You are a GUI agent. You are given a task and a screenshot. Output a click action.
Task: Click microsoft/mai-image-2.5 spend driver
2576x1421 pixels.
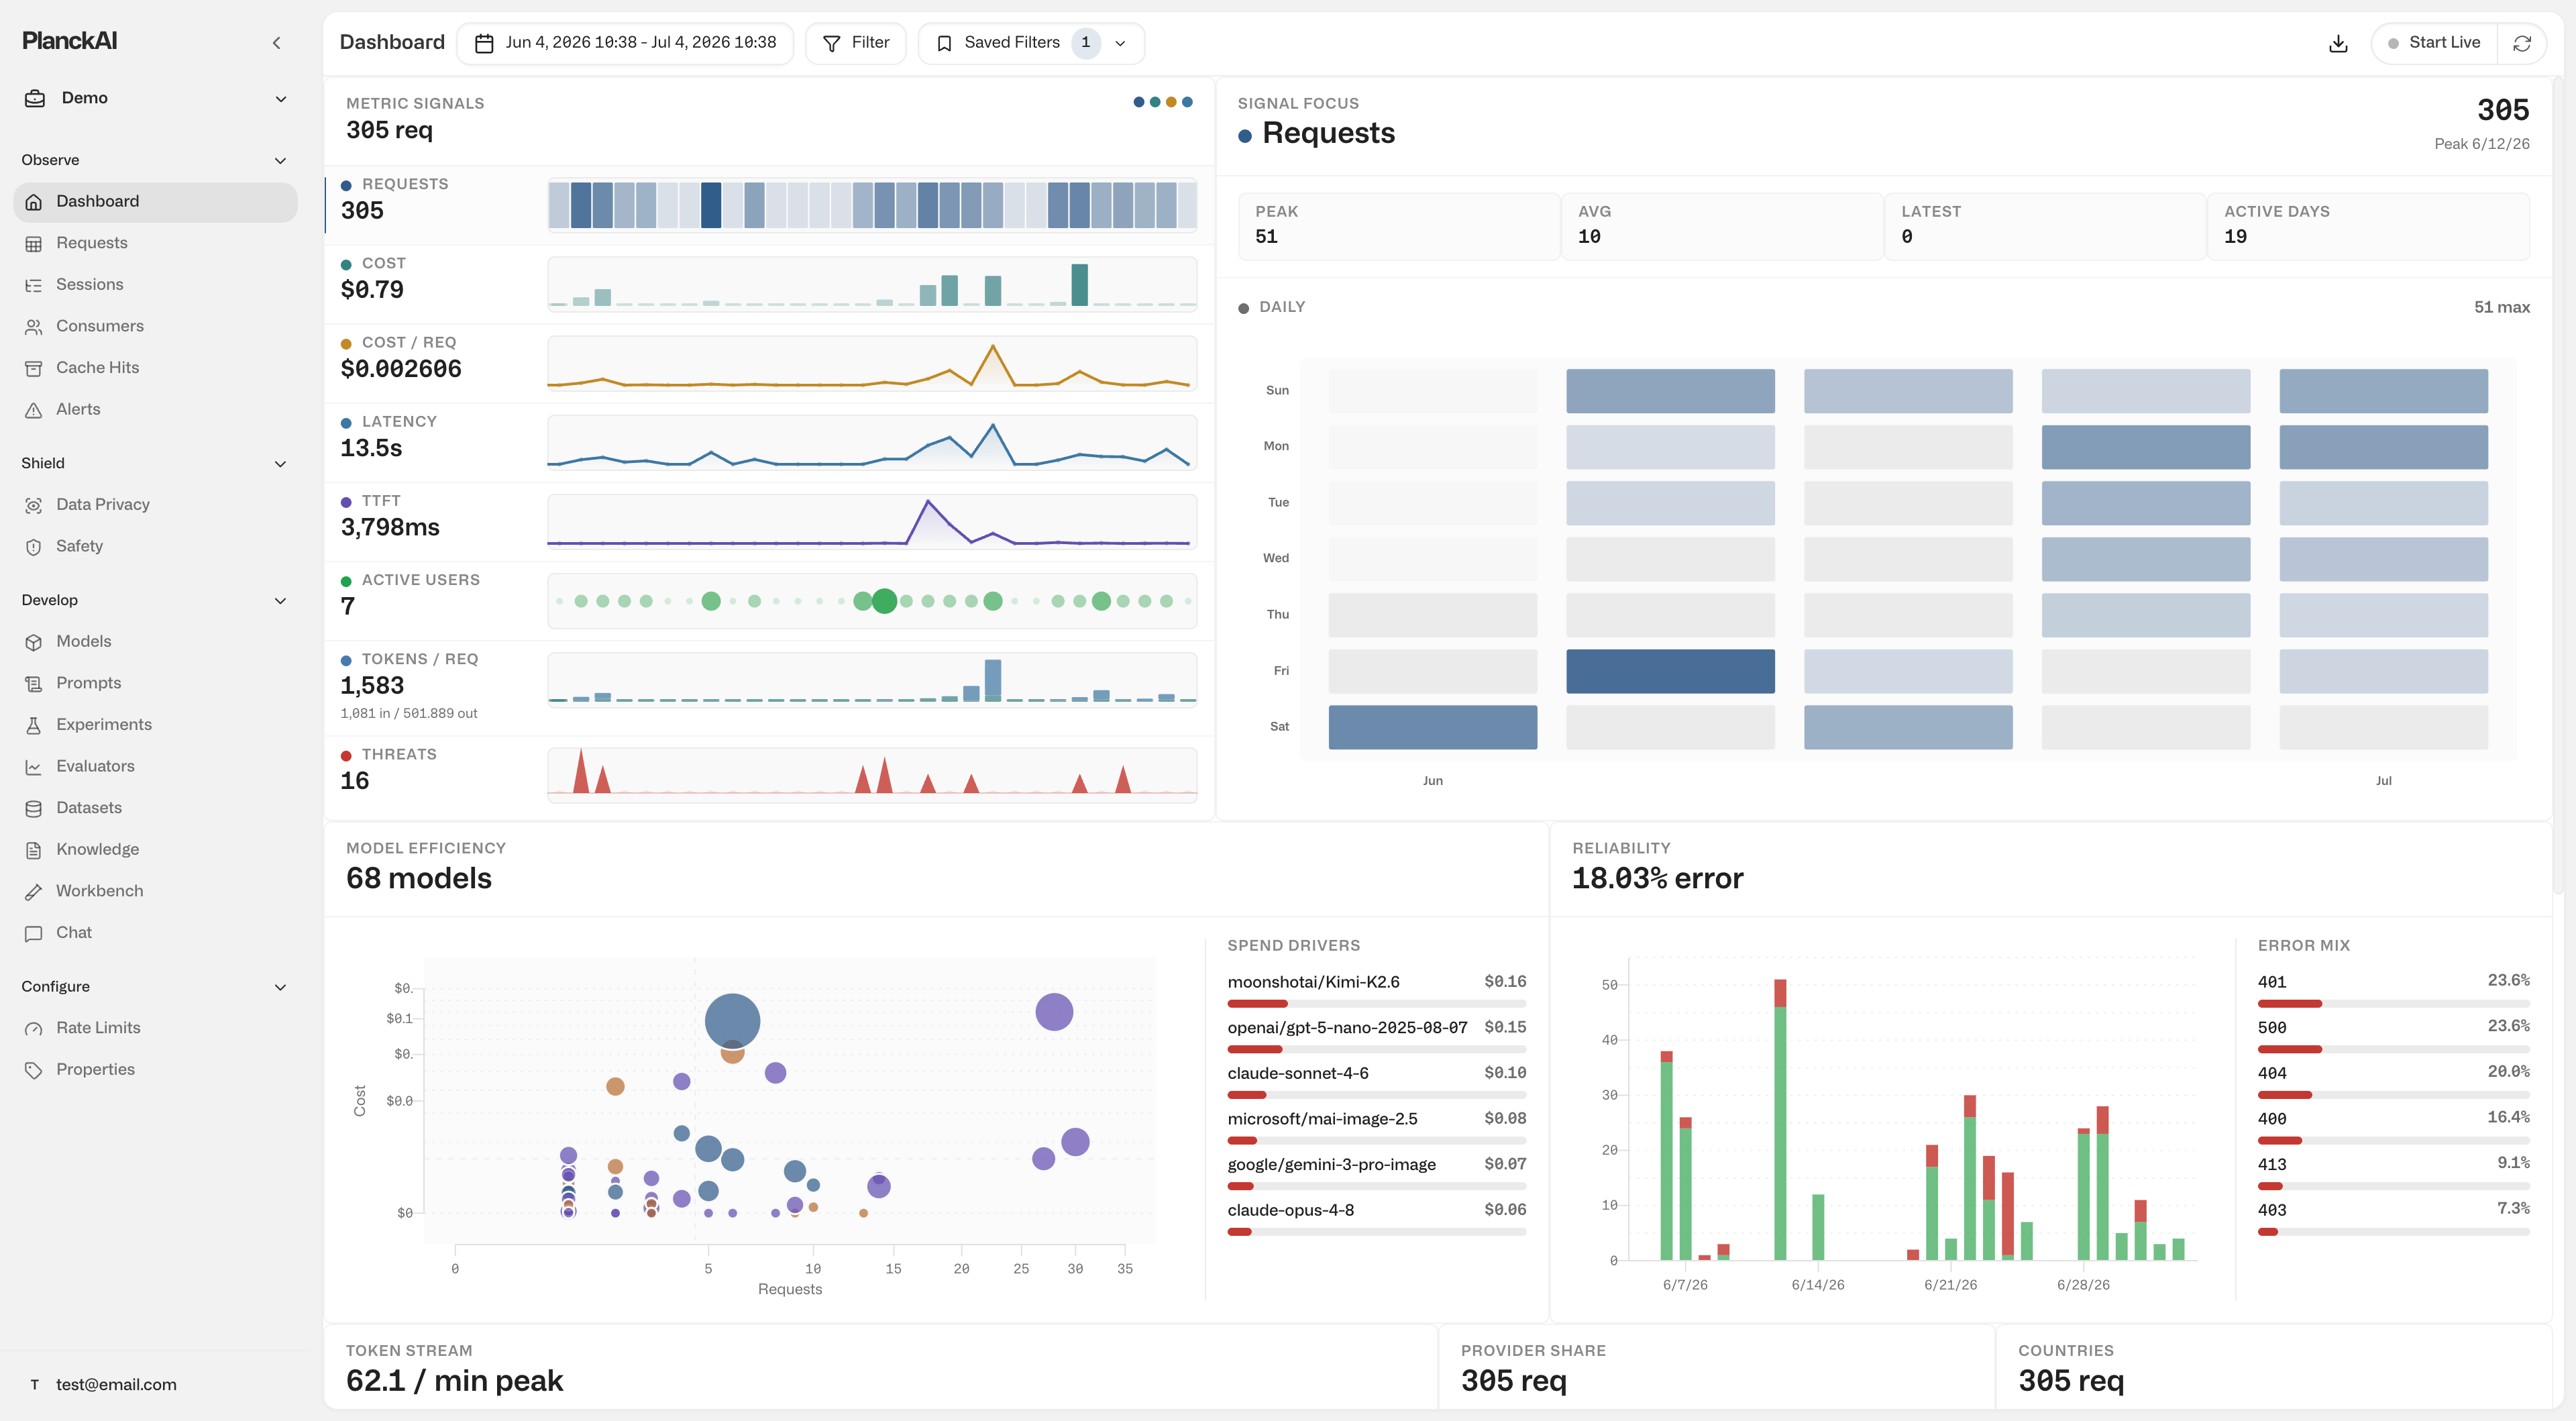(x=1376, y=1127)
